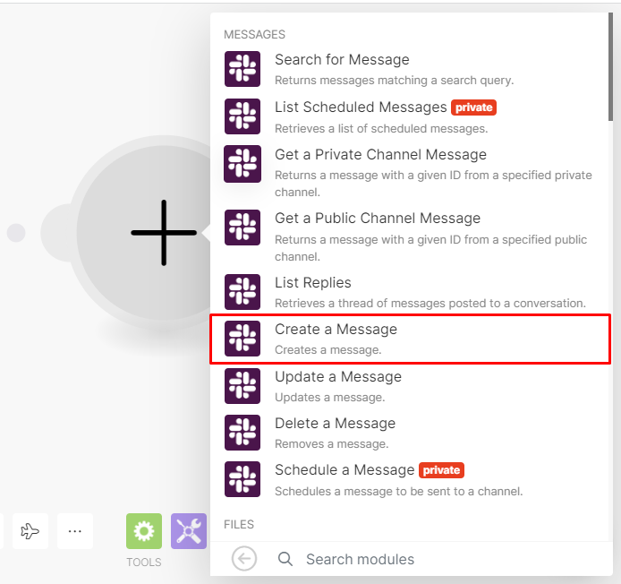
Task: Select the List Scheduled Messages module
Action: tap(411, 116)
